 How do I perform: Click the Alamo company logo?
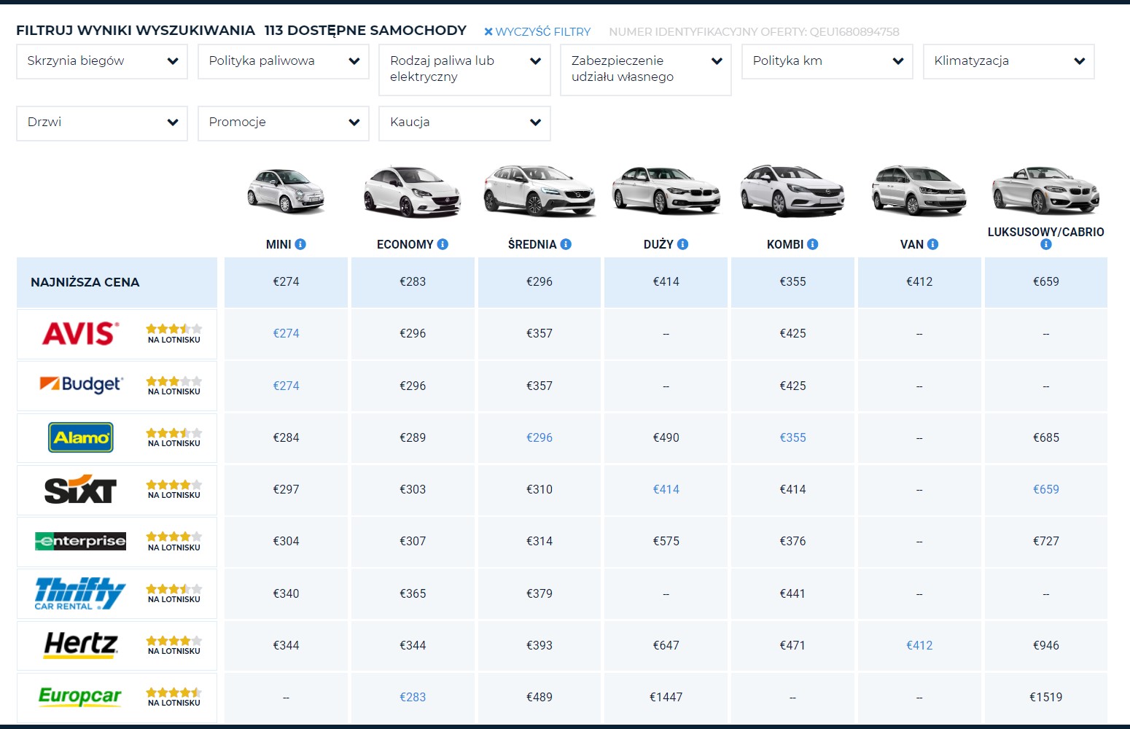tap(81, 437)
